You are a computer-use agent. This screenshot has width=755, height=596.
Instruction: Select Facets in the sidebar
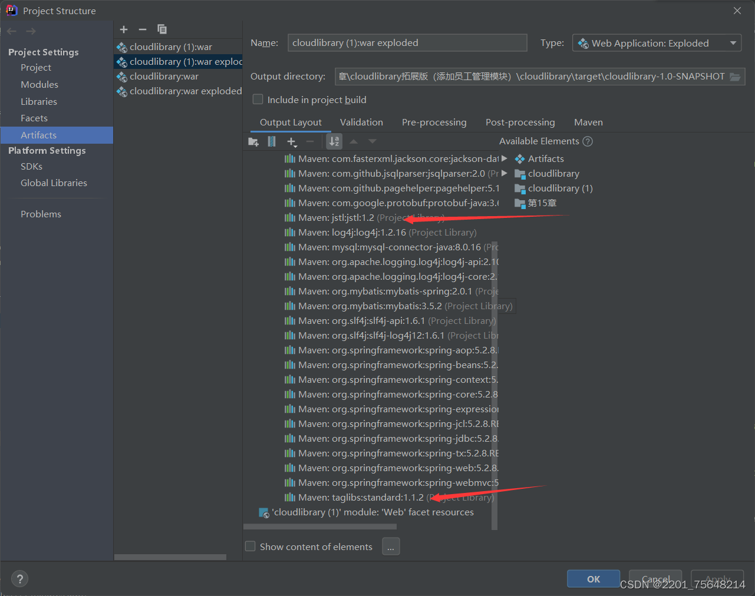point(34,118)
